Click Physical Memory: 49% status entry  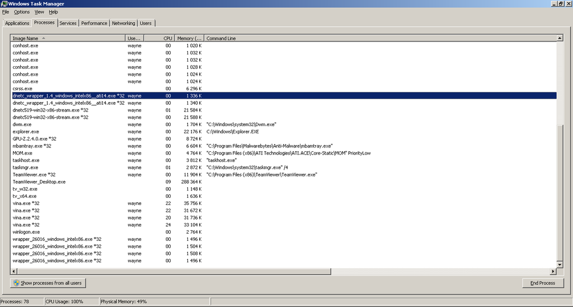[x=154, y=301]
